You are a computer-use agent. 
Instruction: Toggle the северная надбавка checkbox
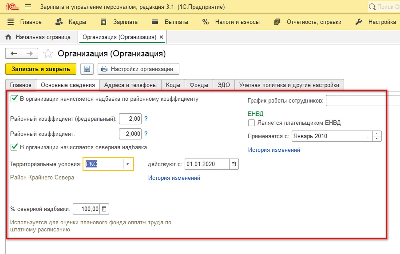[x=14, y=147]
